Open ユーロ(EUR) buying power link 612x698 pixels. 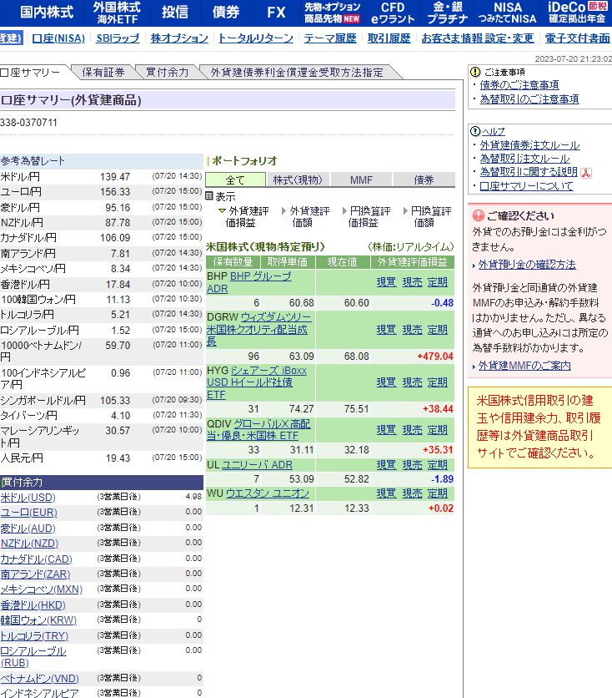pyautogui.click(x=29, y=513)
